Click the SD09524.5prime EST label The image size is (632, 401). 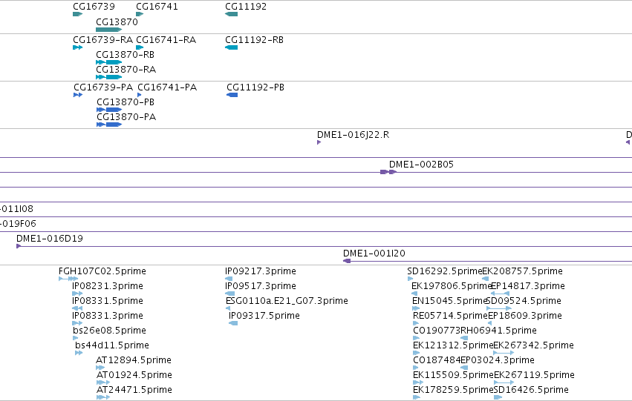click(524, 301)
